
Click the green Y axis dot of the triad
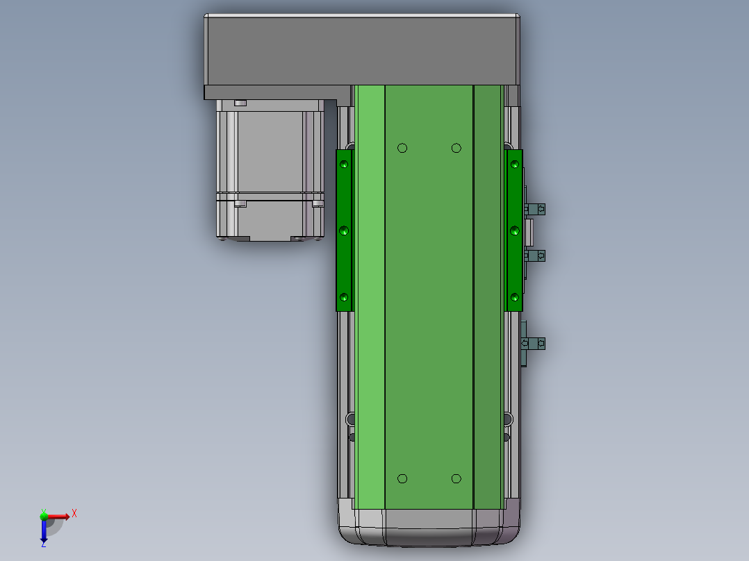pyautogui.click(x=44, y=516)
